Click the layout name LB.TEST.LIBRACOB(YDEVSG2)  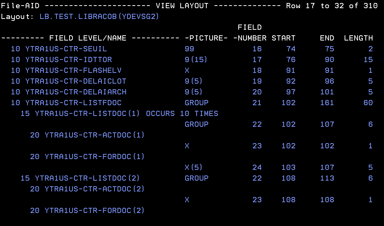pyautogui.click(x=99, y=17)
